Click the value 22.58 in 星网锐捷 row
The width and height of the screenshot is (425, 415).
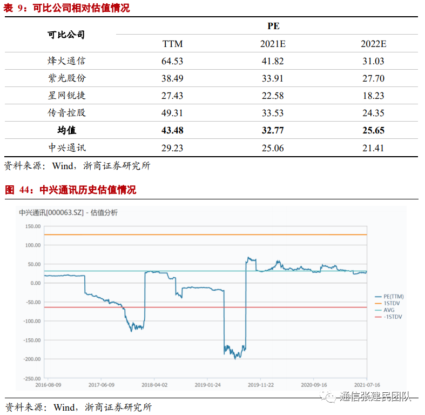tap(273, 96)
